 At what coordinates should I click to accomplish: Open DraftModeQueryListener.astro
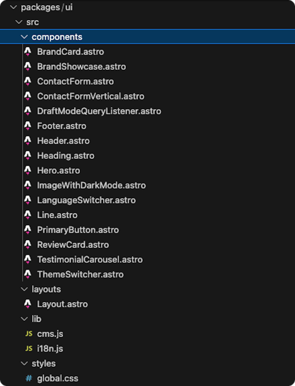(99, 111)
